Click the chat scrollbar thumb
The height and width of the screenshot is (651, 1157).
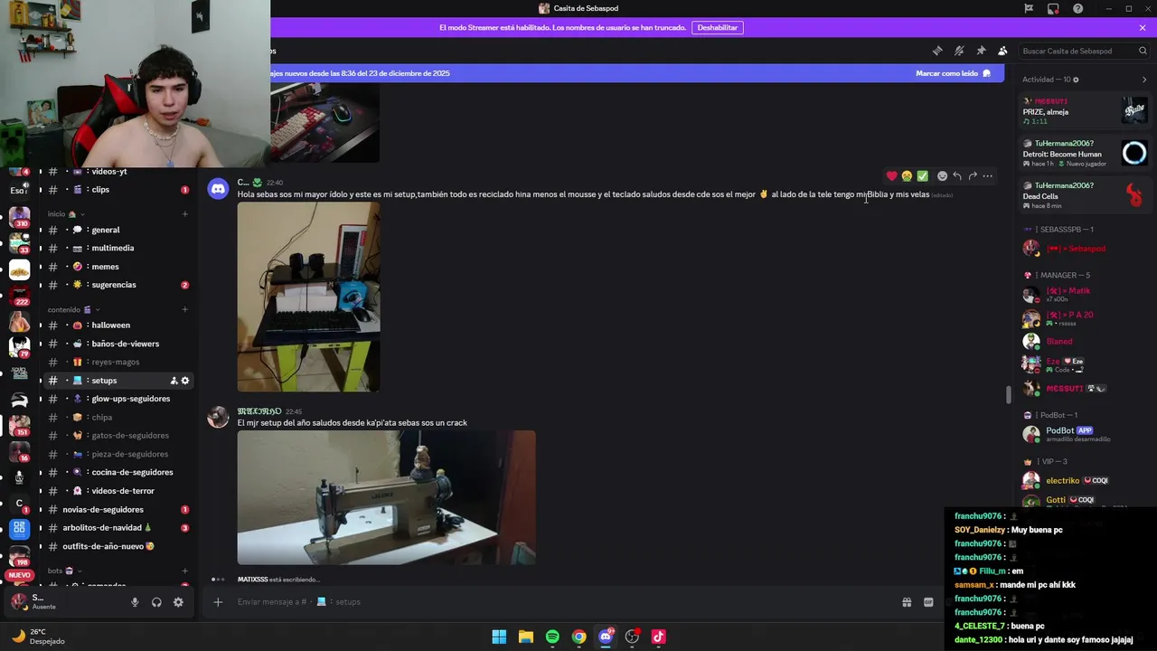[x=1009, y=394]
